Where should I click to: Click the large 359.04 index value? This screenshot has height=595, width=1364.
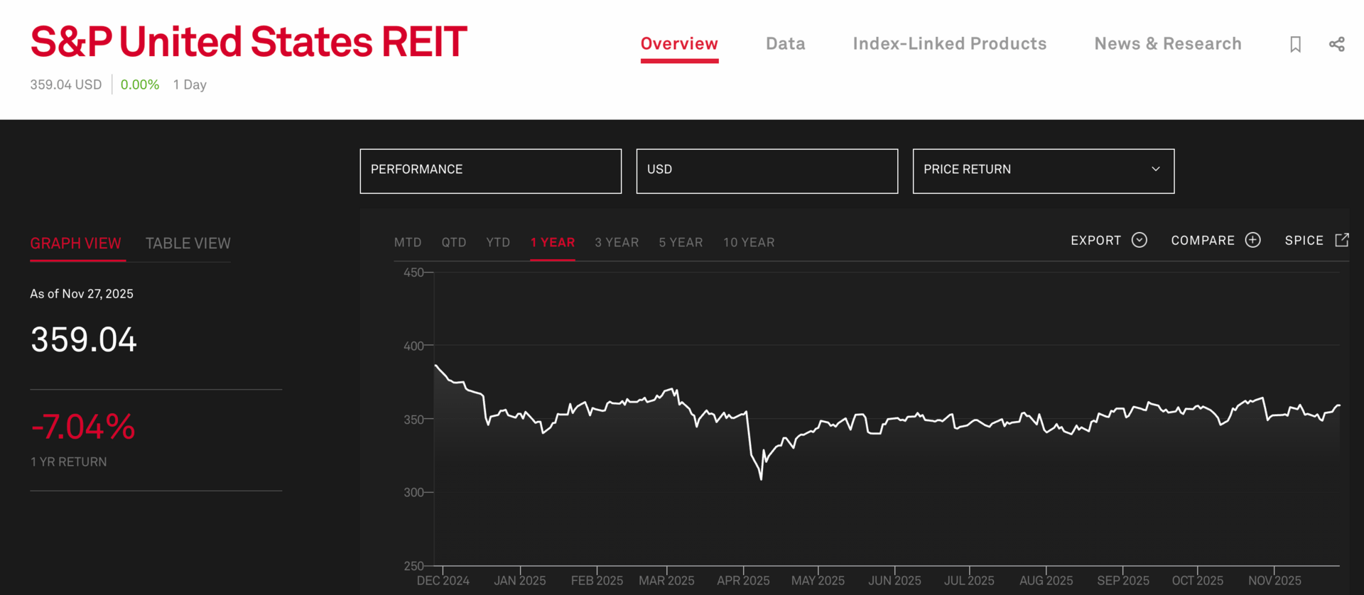84,339
